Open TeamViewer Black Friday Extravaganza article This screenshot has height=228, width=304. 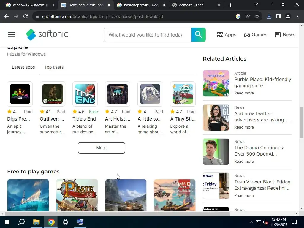coord(262,185)
